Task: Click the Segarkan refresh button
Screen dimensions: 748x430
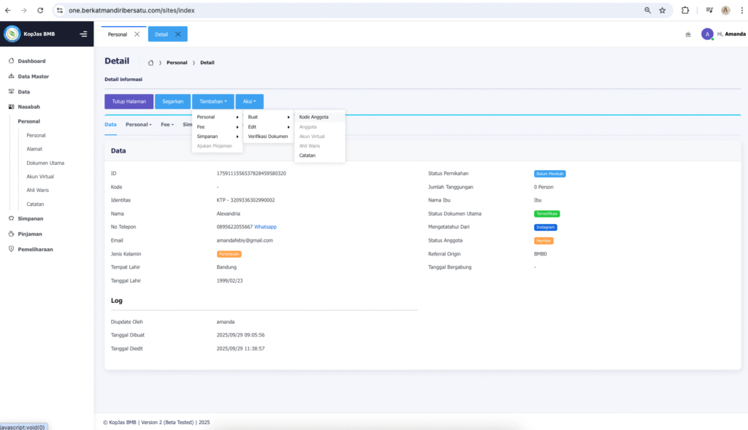Action: pyautogui.click(x=172, y=101)
